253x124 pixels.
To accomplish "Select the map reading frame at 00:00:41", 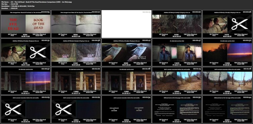I will click(x=127, y=52).
